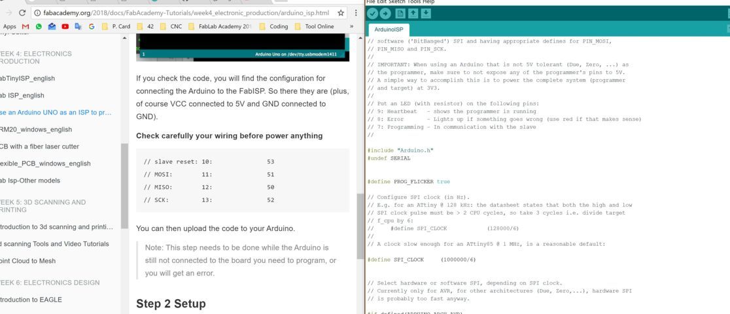The height and width of the screenshot is (314, 730).
Task: Open the WhatsApp bookmark icon
Action: [39, 27]
